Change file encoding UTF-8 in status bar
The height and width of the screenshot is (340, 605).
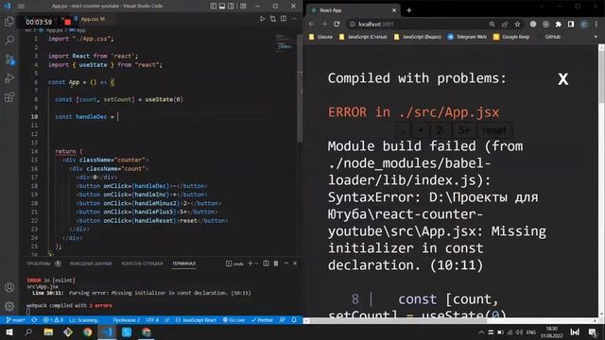(152, 320)
